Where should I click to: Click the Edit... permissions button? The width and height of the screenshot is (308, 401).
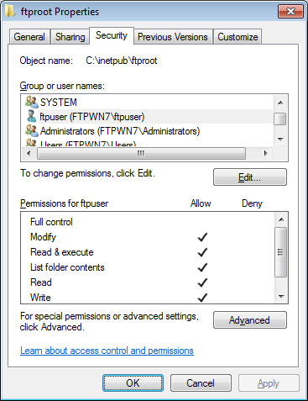point(250,177)
